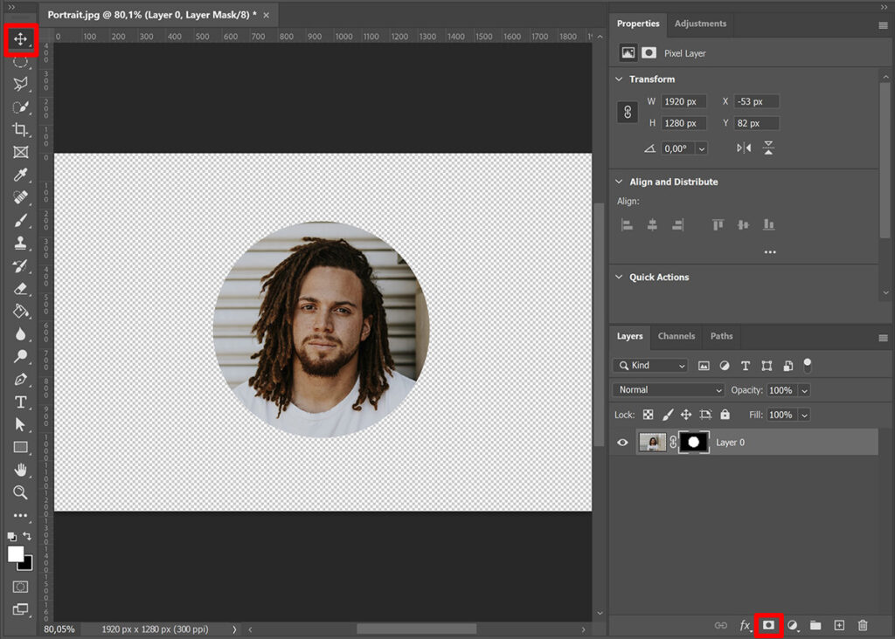Hide Layer 0 with eye icon
The height and width of the screenshot is (639, 895).
622,443
